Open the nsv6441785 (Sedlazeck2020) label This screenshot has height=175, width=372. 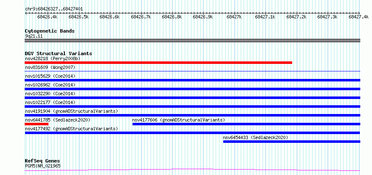(58, 120)
